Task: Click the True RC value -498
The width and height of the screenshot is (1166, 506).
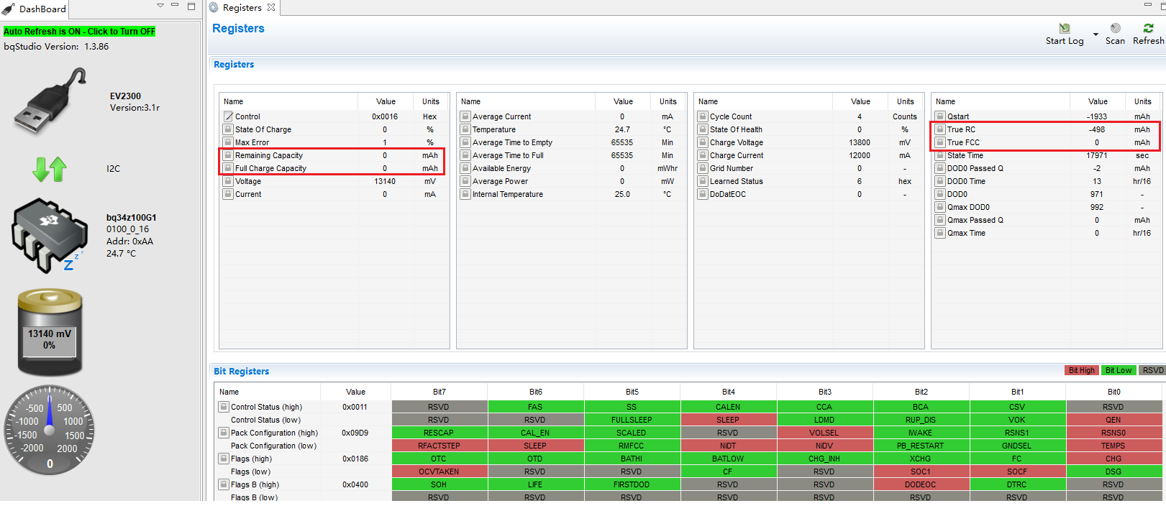Action: point(1097,129)
